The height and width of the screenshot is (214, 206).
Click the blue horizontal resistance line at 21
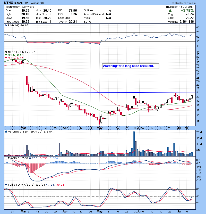(119, 92)
